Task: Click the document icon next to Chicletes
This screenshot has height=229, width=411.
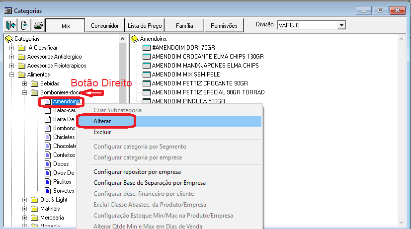Action: coord(48,137)
